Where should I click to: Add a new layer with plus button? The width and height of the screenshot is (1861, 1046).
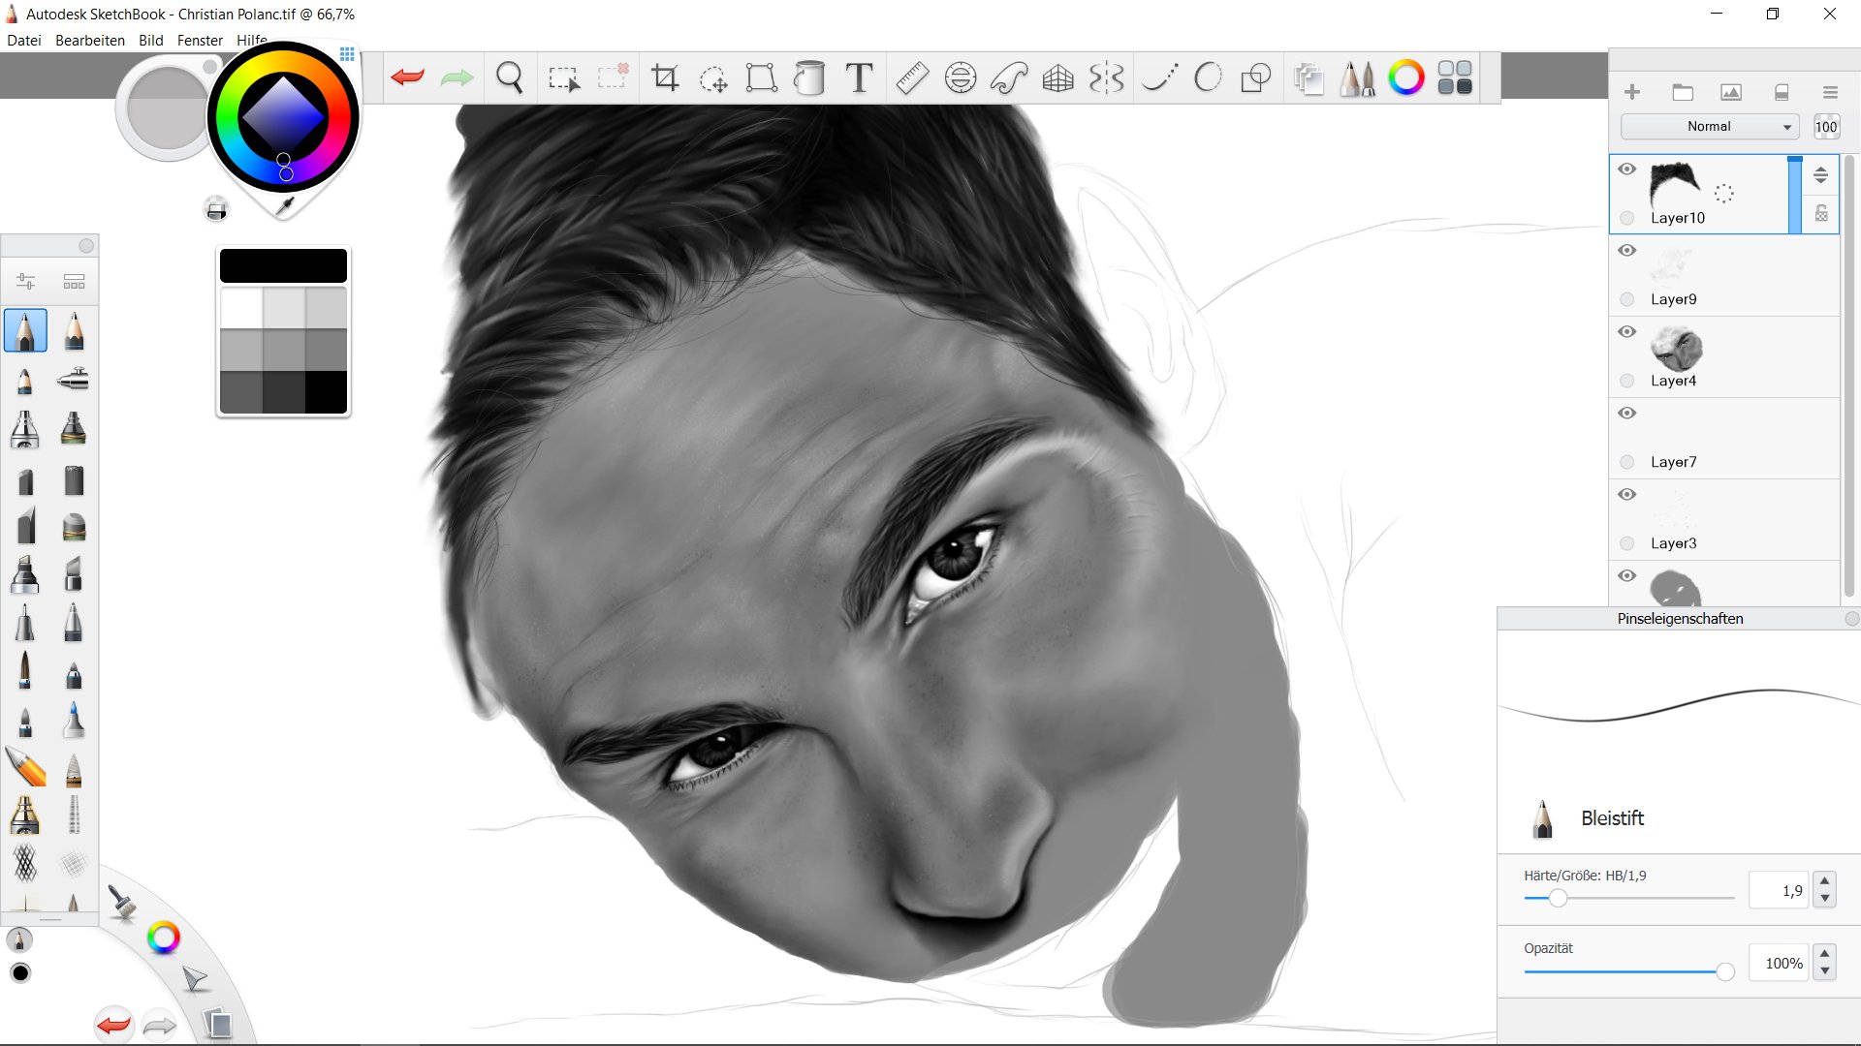(1632, 92)
